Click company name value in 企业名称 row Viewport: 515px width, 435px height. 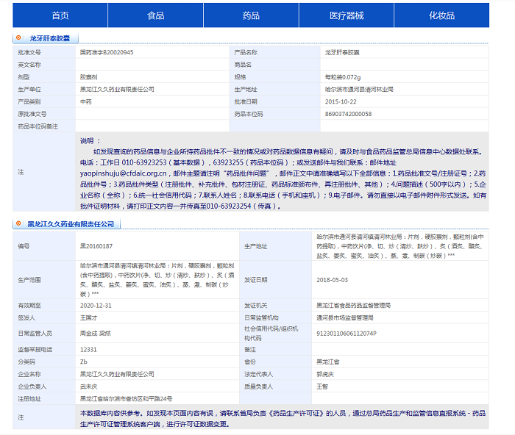pos(117,374)
